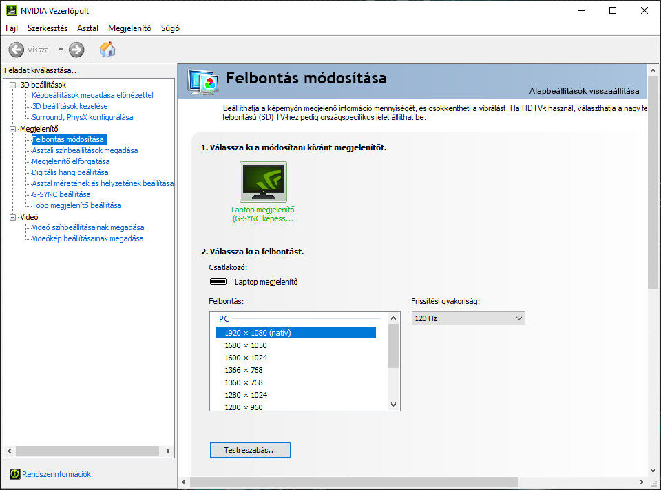Click the laptop connector icon
Screen dimensions: 661x490
pos(218,281)
